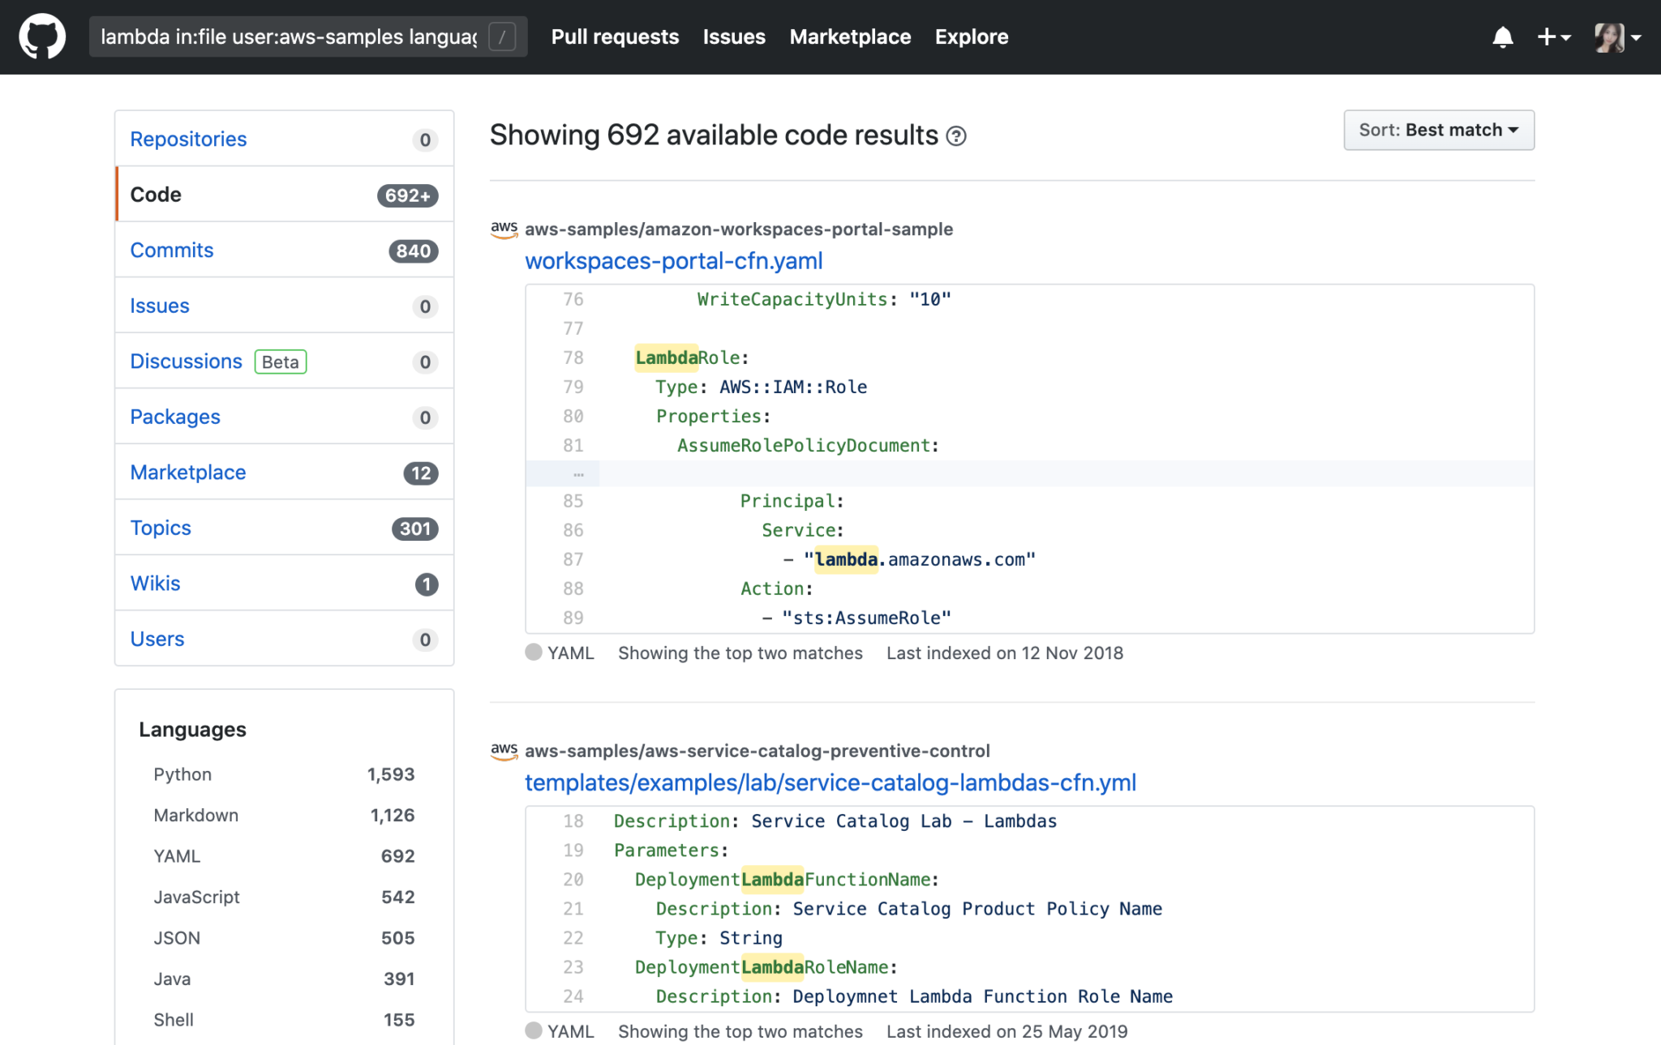Open your profile avatar menu
Image resolution: width=1661 pixels, height=1045 pixels.
pos(1610,36)
